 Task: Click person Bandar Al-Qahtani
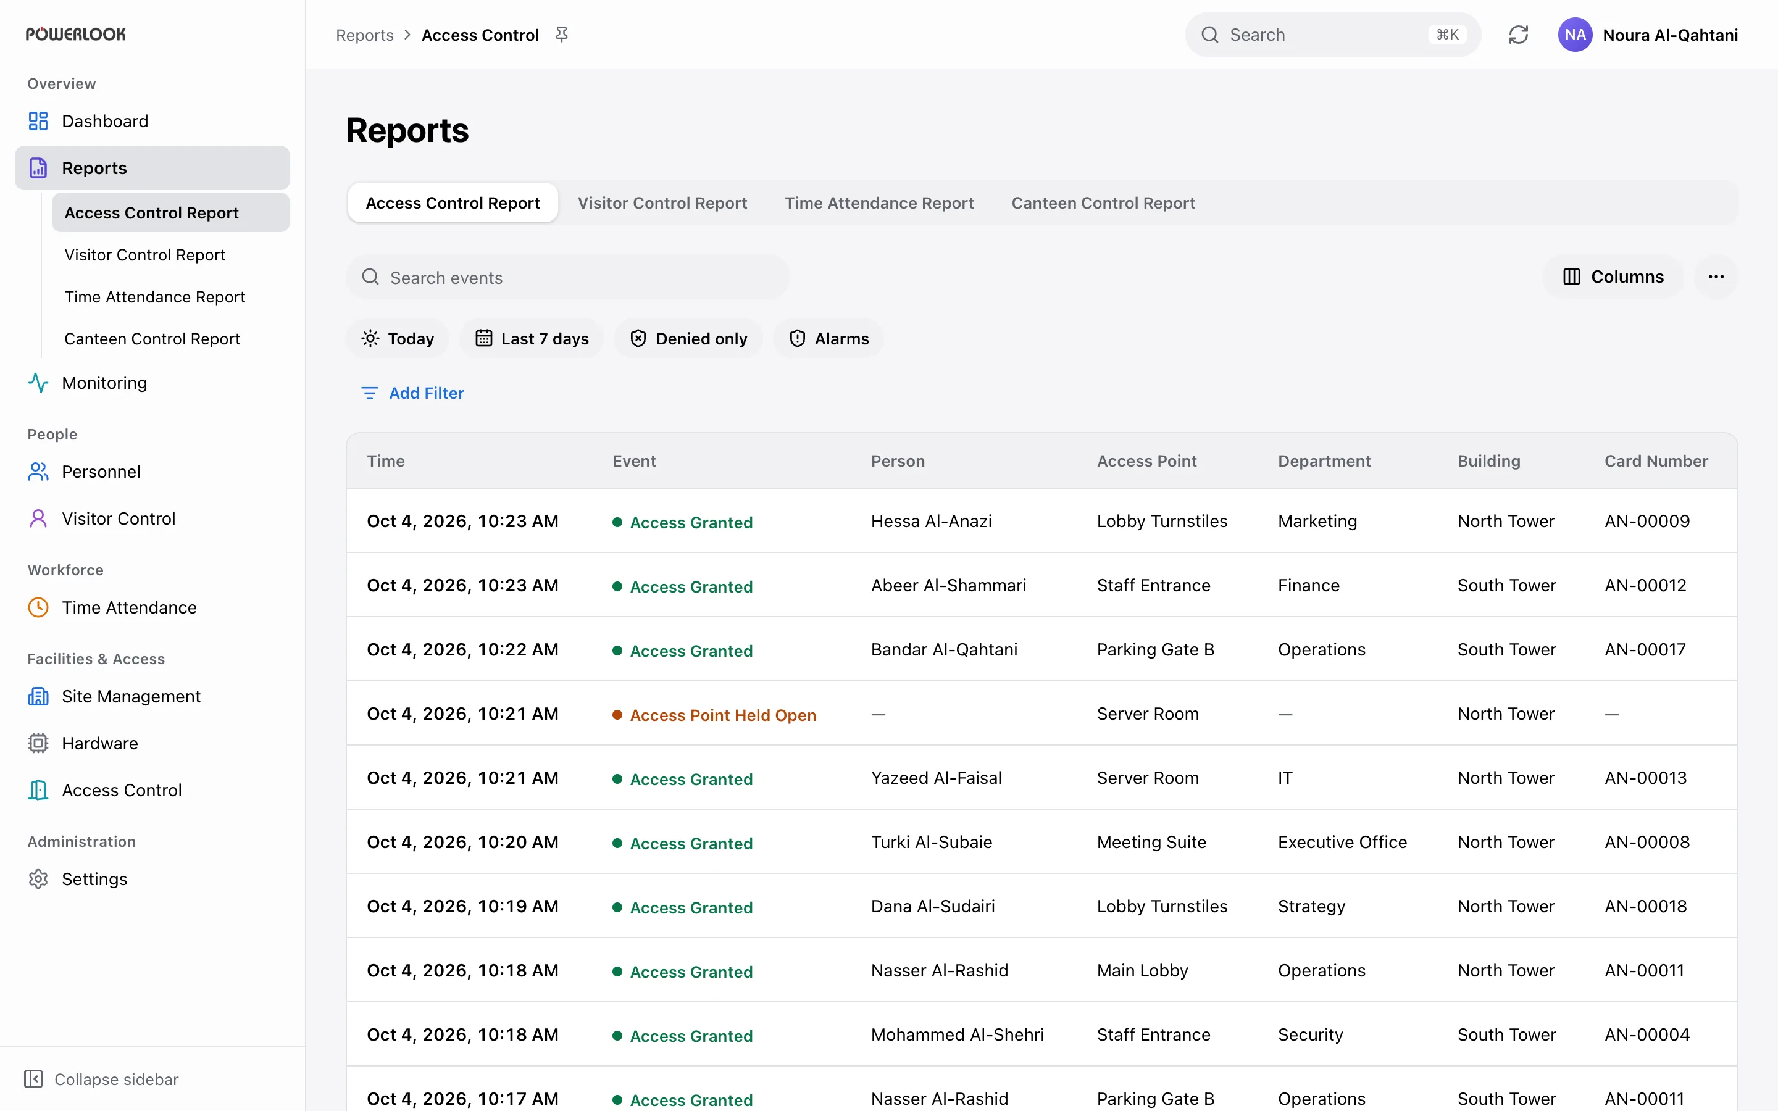click(944, 649)
